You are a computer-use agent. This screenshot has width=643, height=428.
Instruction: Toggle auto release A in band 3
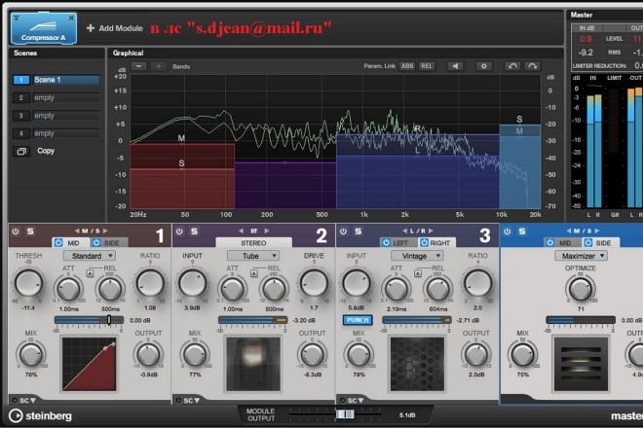[417, 273]
